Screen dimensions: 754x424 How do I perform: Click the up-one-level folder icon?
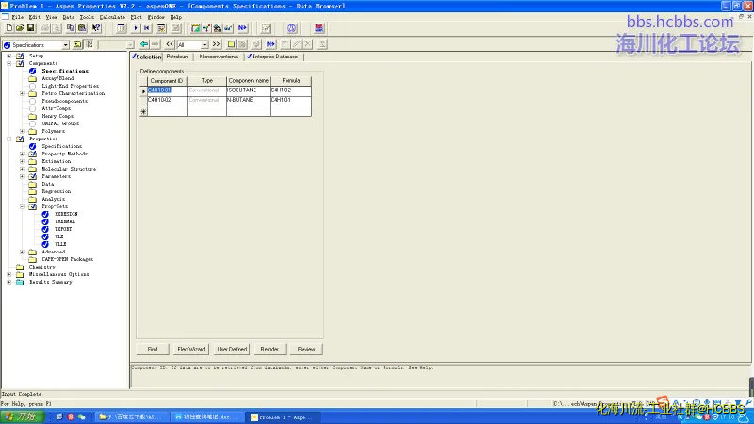[x=77, y=44]
